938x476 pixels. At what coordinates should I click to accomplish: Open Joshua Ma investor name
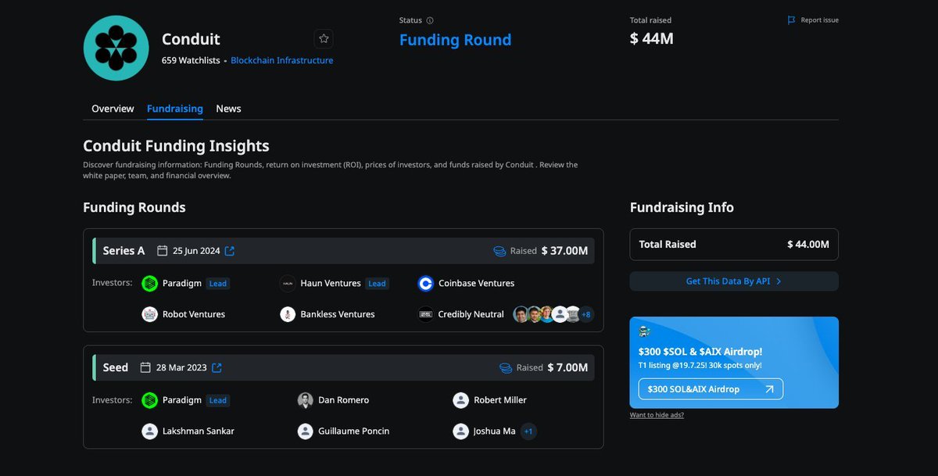pyautogui.click(x=495, y=431)
